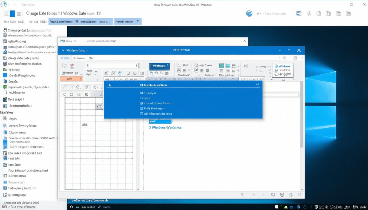Expand the Windows Date title dropdown arrow
The image size is (368, 210).
(88, 51)
